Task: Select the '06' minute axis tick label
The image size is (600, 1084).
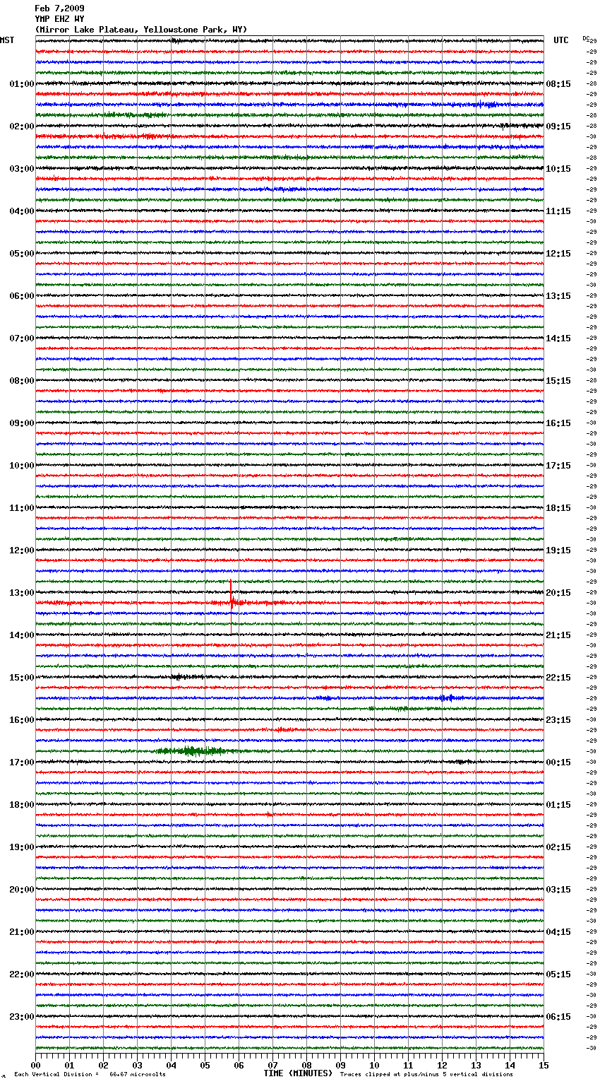Action: coord(239,1065)
